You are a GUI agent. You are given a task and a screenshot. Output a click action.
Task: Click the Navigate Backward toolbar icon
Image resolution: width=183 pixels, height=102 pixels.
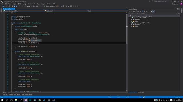coord(3,6)
